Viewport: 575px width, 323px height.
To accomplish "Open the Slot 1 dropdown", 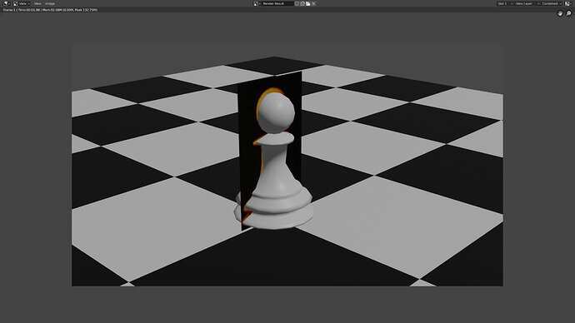I will click(x=505, y=3).
